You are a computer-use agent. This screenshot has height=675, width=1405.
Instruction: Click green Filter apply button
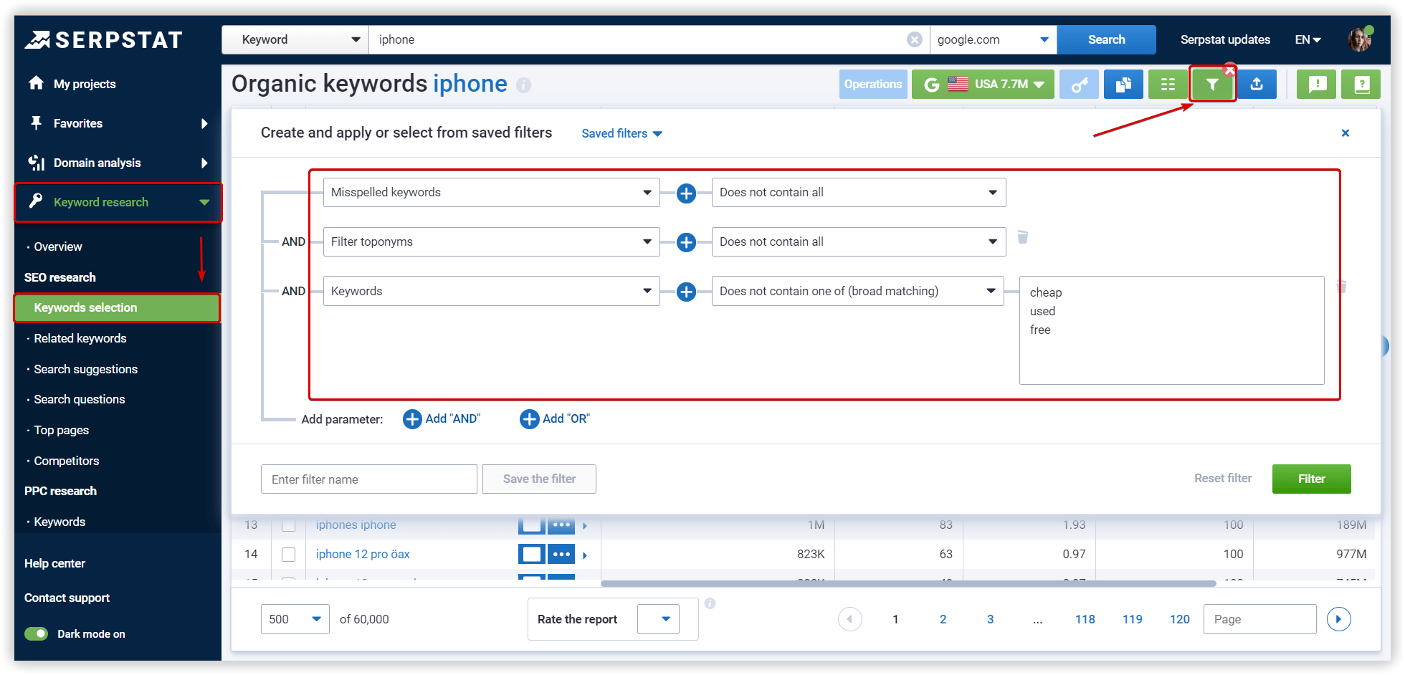click(1311, 479)
